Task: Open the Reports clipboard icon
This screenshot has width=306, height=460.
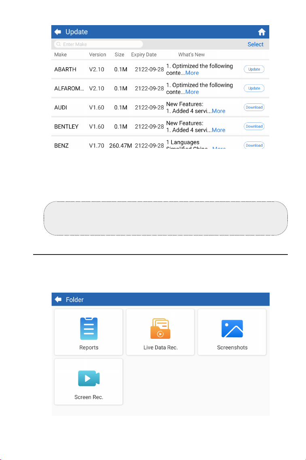Action: click(x=89, y=329)
